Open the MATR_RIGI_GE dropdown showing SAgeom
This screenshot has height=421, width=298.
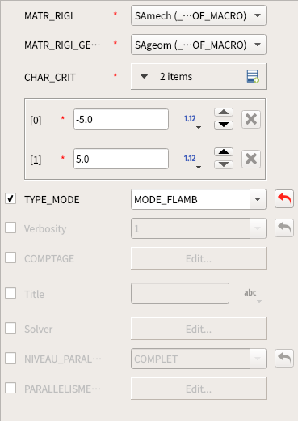[199, 45]
